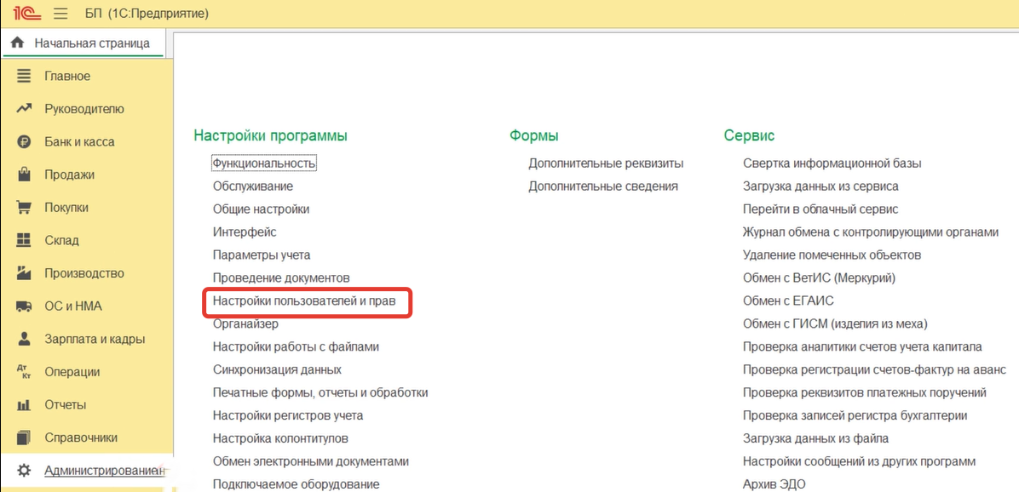Viewport: 1019px width, 492px height.
Task: Click the Администрирование gear icon
Action: pyautogui.click(x=25, y=470)
